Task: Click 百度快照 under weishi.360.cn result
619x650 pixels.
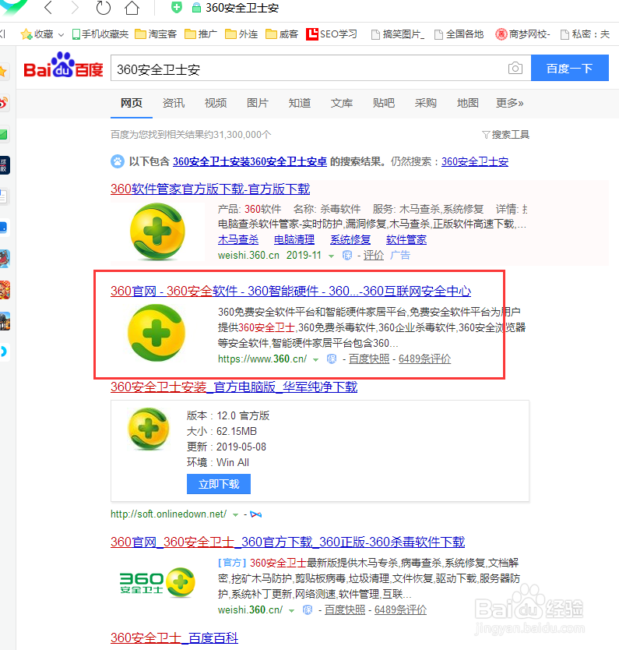Action: (x=344, y=609)
